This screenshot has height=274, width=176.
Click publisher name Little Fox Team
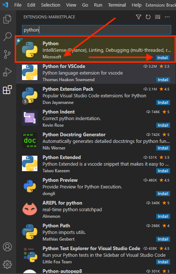(57, 262)
